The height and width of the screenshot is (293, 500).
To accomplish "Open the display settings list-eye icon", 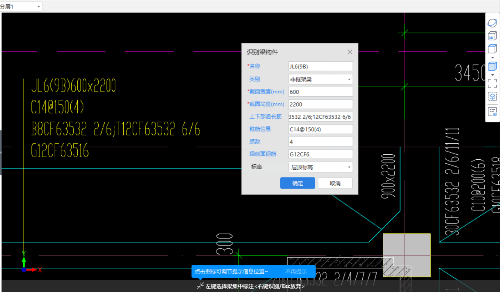I will pyautogui.click(x=492, y=112).
